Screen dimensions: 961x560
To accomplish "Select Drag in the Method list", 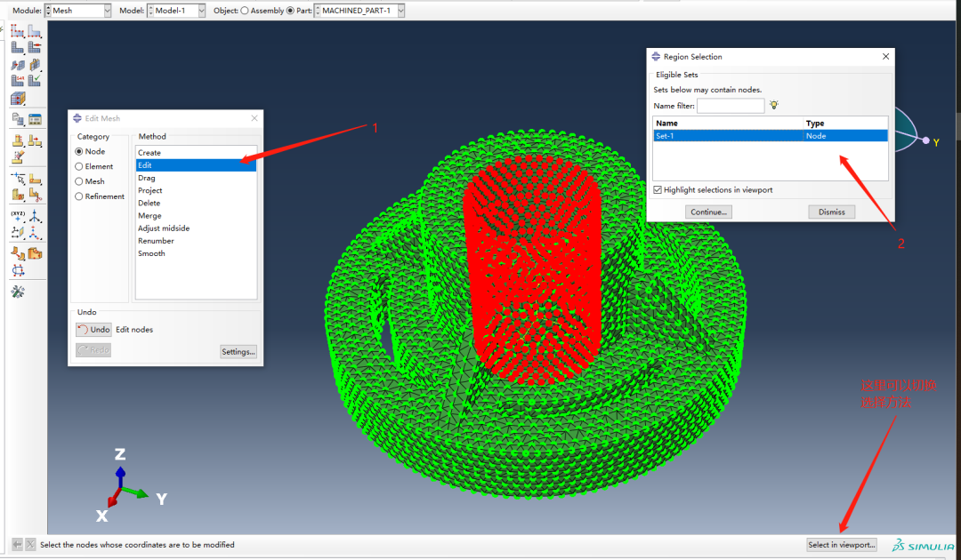I will pos(196,178).
